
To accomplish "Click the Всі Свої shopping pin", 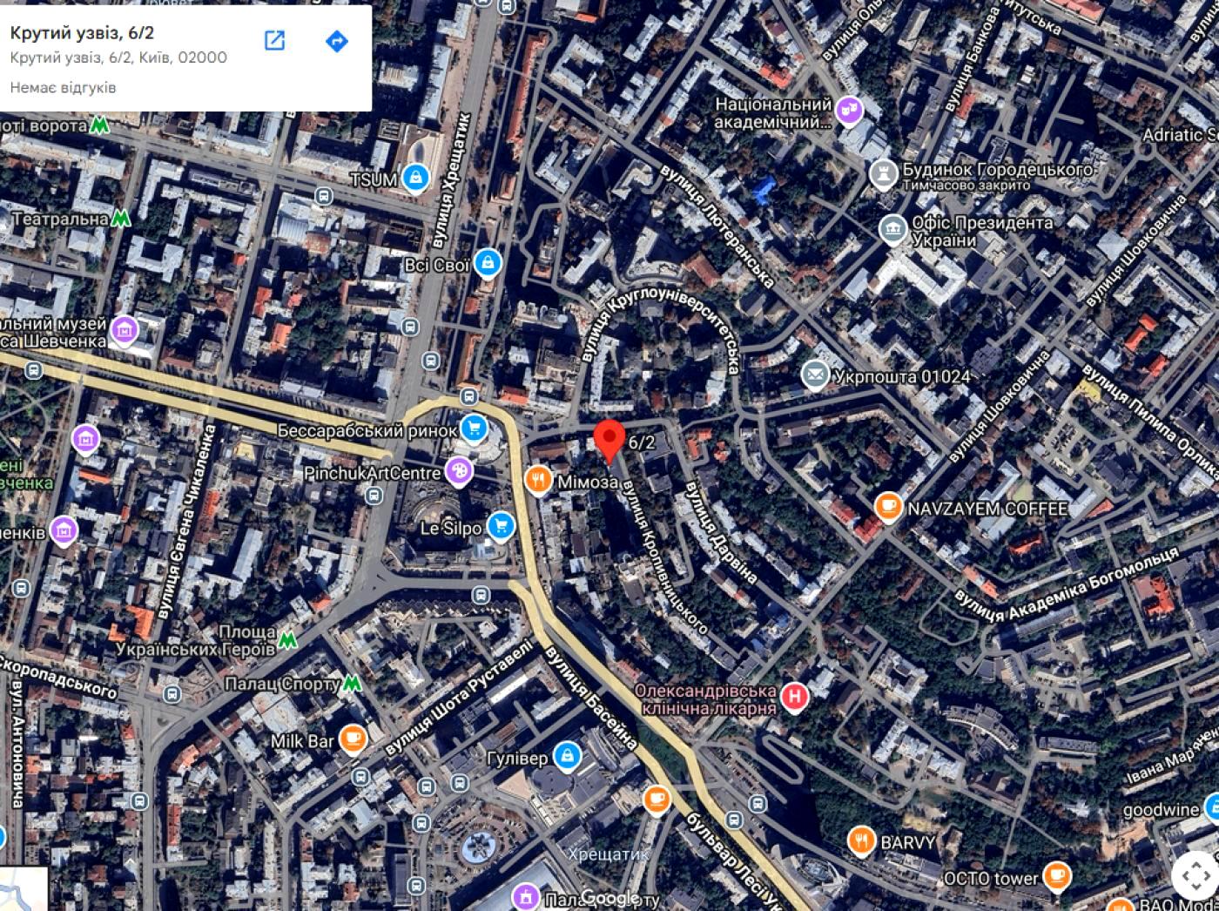I will (x=488, y=263).
